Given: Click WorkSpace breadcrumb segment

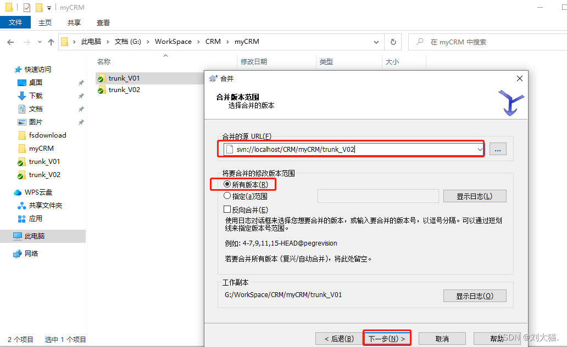Looking at the screenshot, I should tap(173, 42).
